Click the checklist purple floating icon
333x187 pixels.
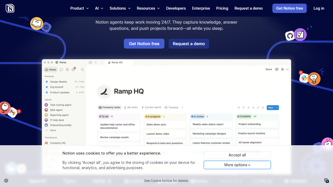(300, 35)
